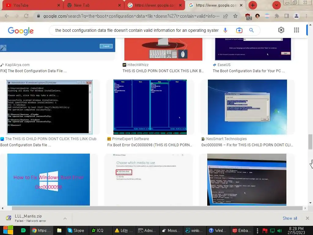Close the downloads bar
Viewport: 313px width, 235px height.
point(307,218)
